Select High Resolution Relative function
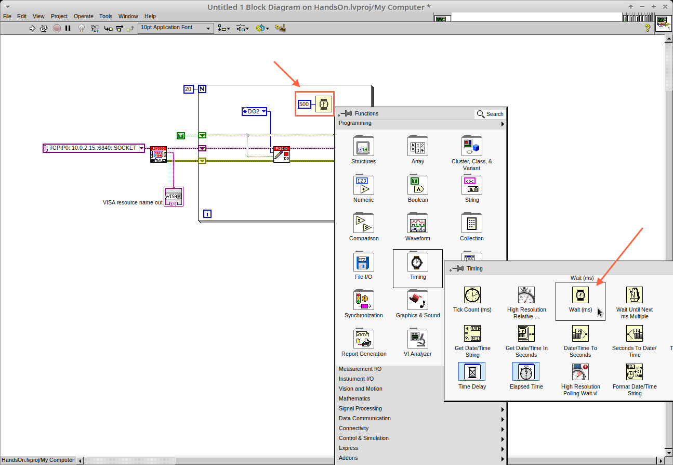Screen dimensions: 673x465 pos(526,303)
